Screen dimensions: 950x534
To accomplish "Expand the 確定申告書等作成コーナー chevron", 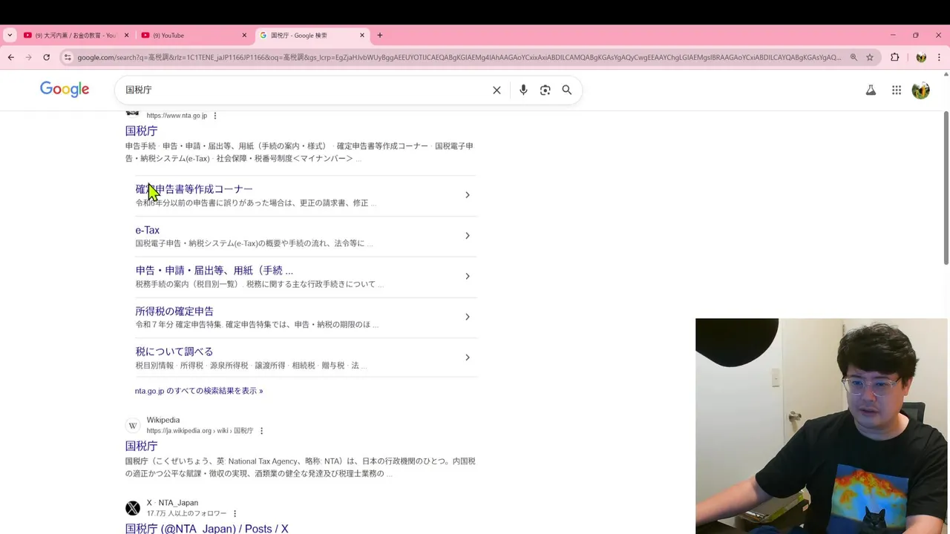I will click(x=467, y=195).
